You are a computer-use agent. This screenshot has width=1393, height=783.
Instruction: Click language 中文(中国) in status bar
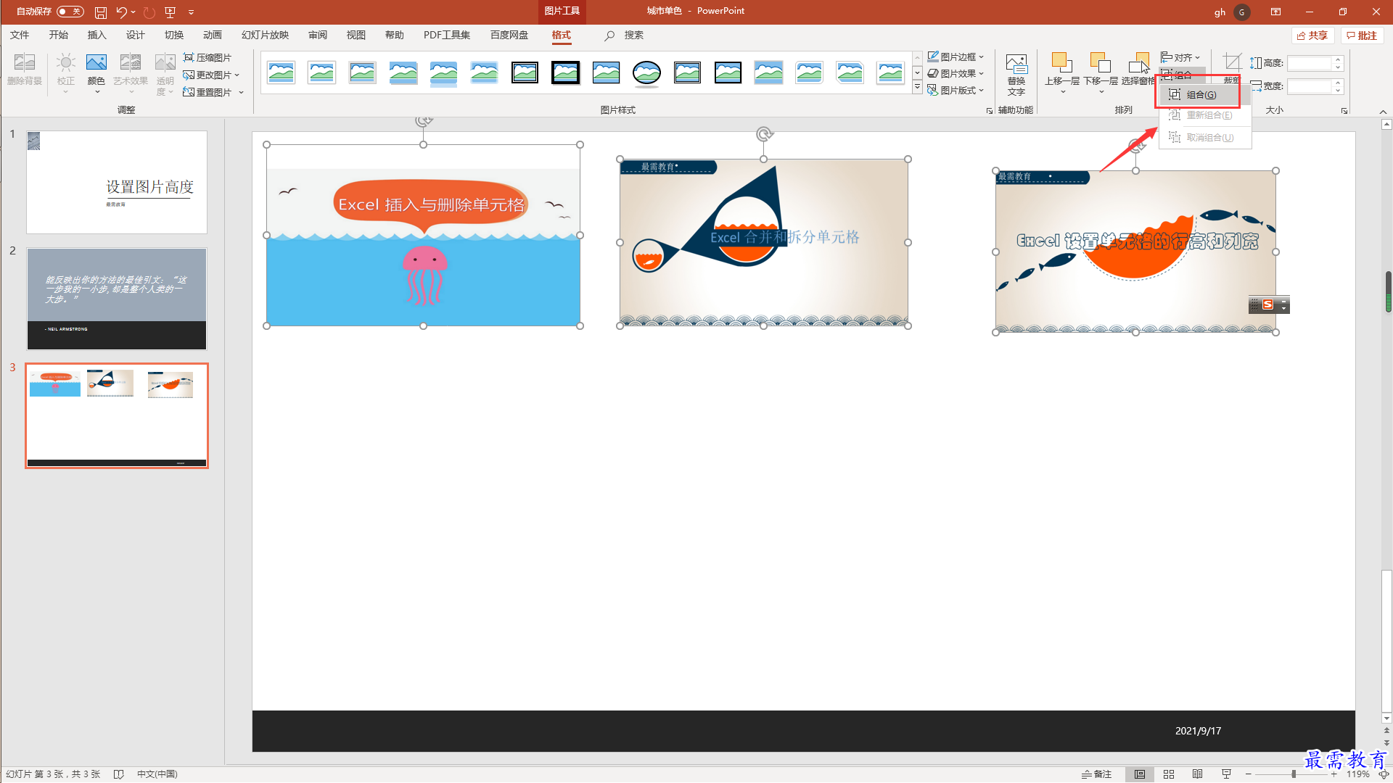click(157, 774)
